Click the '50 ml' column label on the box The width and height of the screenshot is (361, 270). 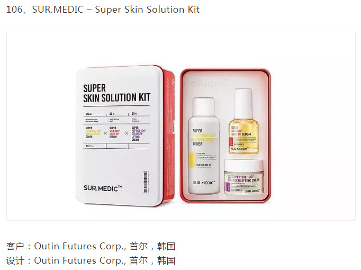tap(134, 113)
